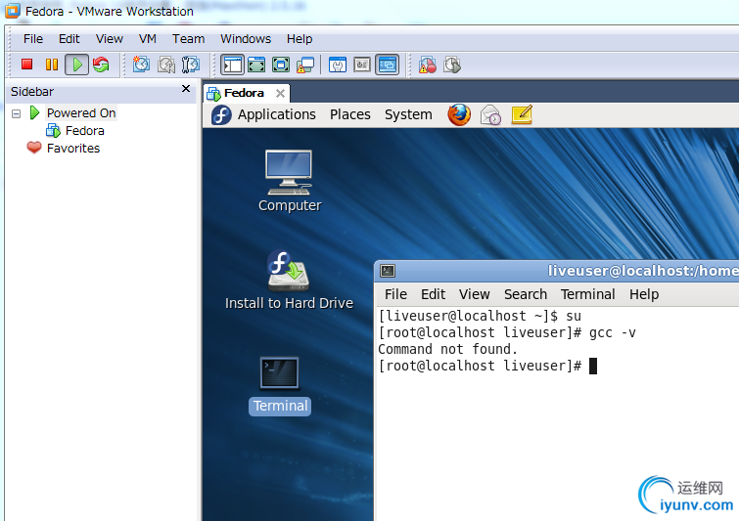Open the System menu in Fedora panel
The image size is (739, 521).
[x=408, y=114]
